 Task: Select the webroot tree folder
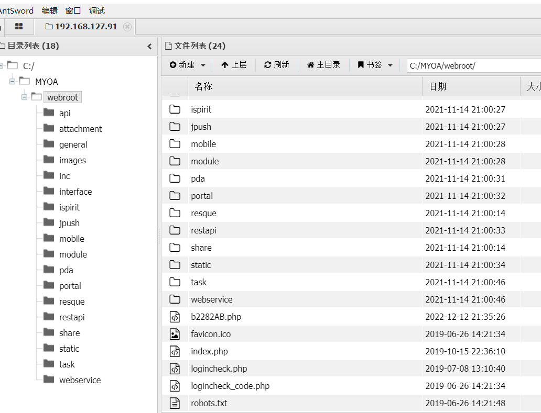click(62, 97)
